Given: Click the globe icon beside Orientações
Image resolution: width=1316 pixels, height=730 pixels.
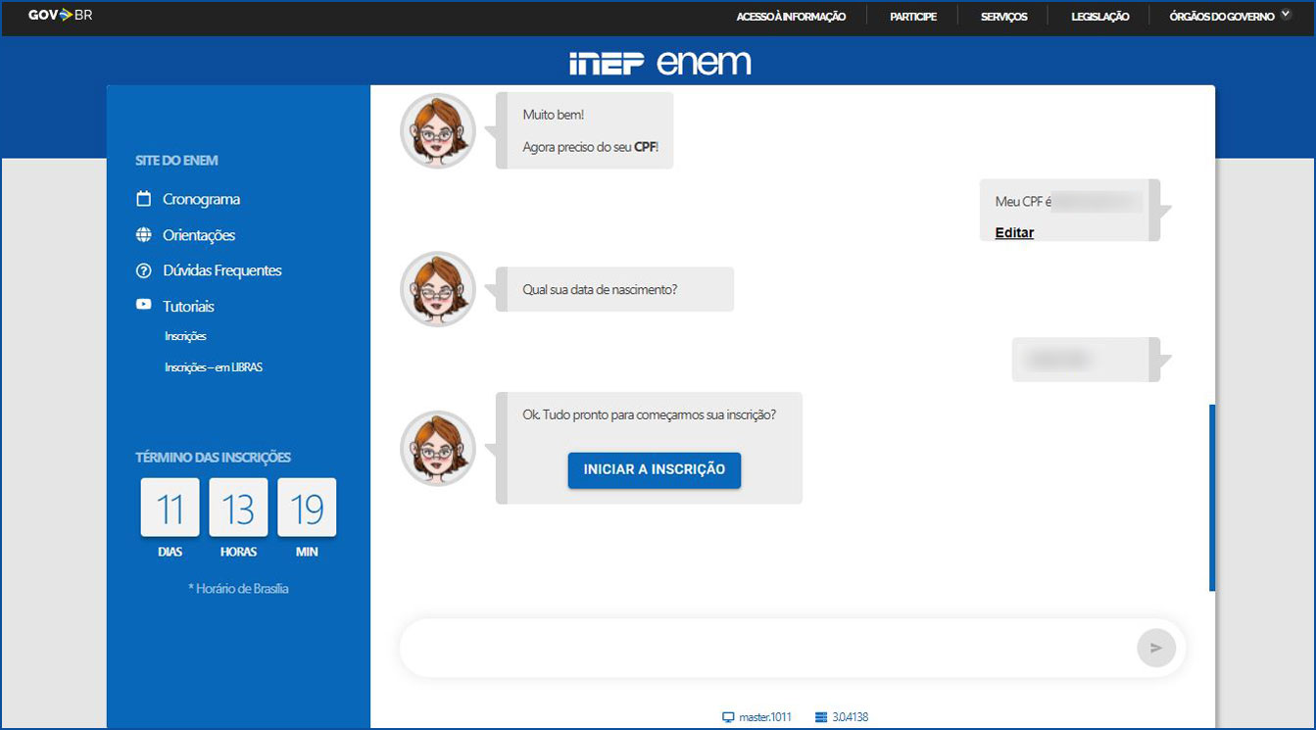Looking at the screenshot, I should click(x=144, y=235).
